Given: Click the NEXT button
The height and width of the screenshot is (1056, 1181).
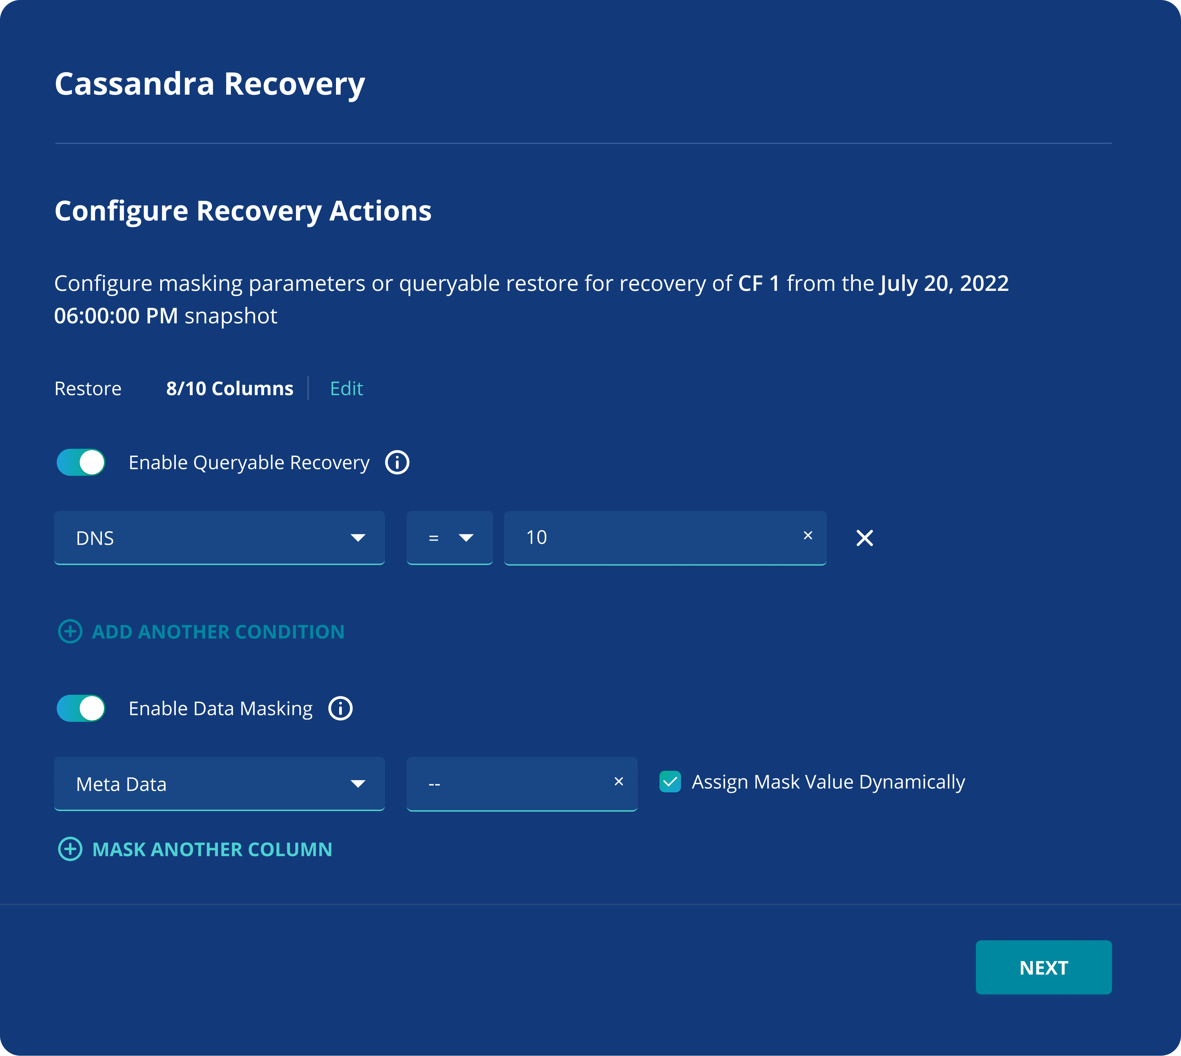Looking at the screenshot, I should coord(1044,967).
